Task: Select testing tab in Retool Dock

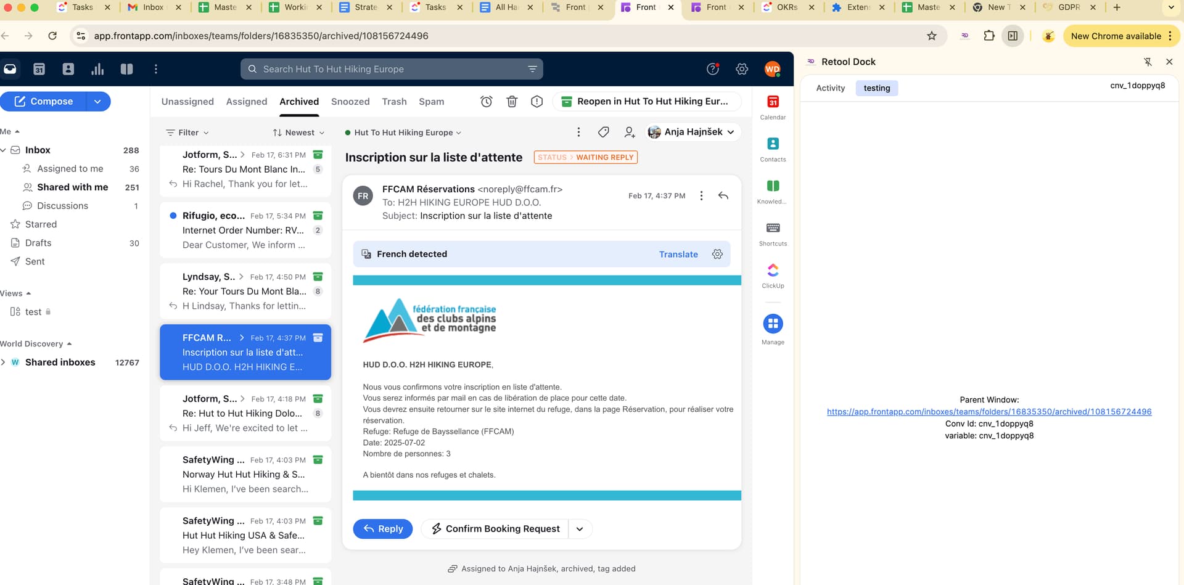Action: tap(877, 88)
